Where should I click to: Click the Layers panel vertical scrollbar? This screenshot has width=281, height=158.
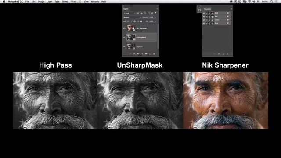coord(158,37)
